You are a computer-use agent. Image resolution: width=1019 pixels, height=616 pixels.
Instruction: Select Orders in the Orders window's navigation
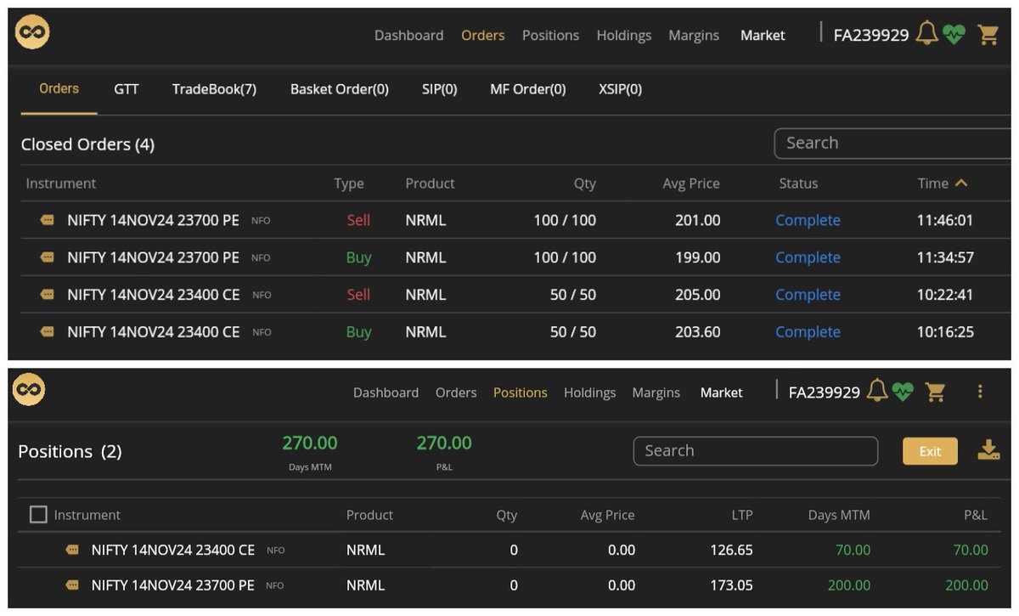[x=483, y=35]
